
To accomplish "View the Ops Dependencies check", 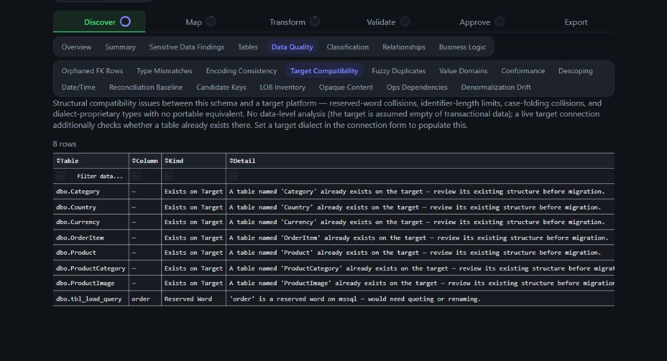I will tap(417, 87).
